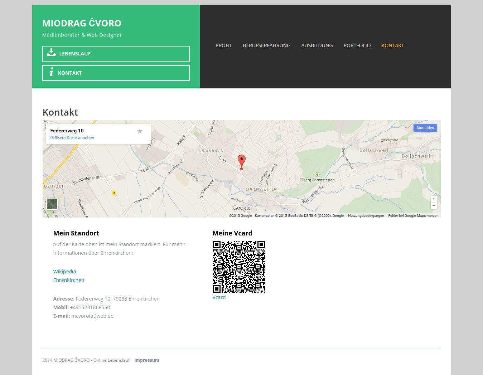Zoom in on the map
This screenshot has width=483, height=375.
click(434, 199)
